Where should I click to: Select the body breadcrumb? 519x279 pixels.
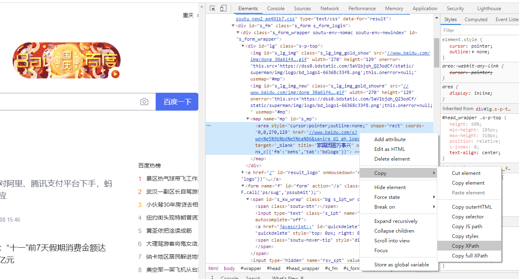pyautogui.click(x=229, y=268)
